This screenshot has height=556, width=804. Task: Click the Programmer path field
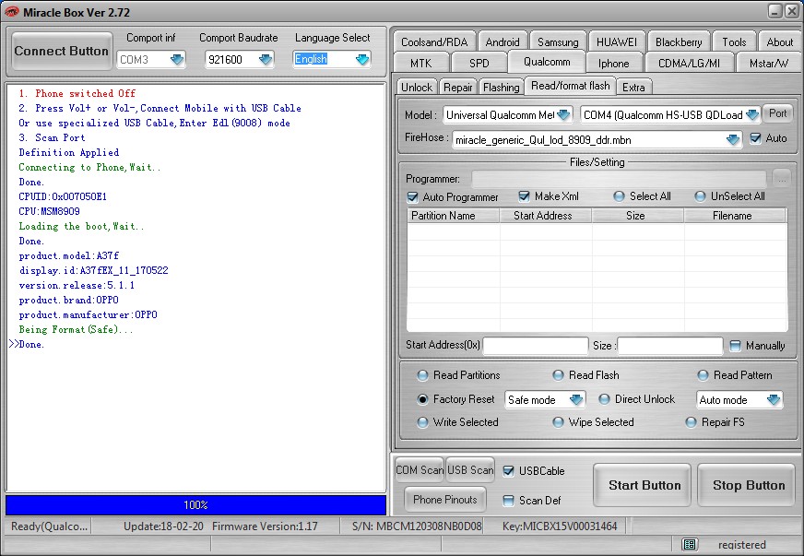click(x=619, y=179)
